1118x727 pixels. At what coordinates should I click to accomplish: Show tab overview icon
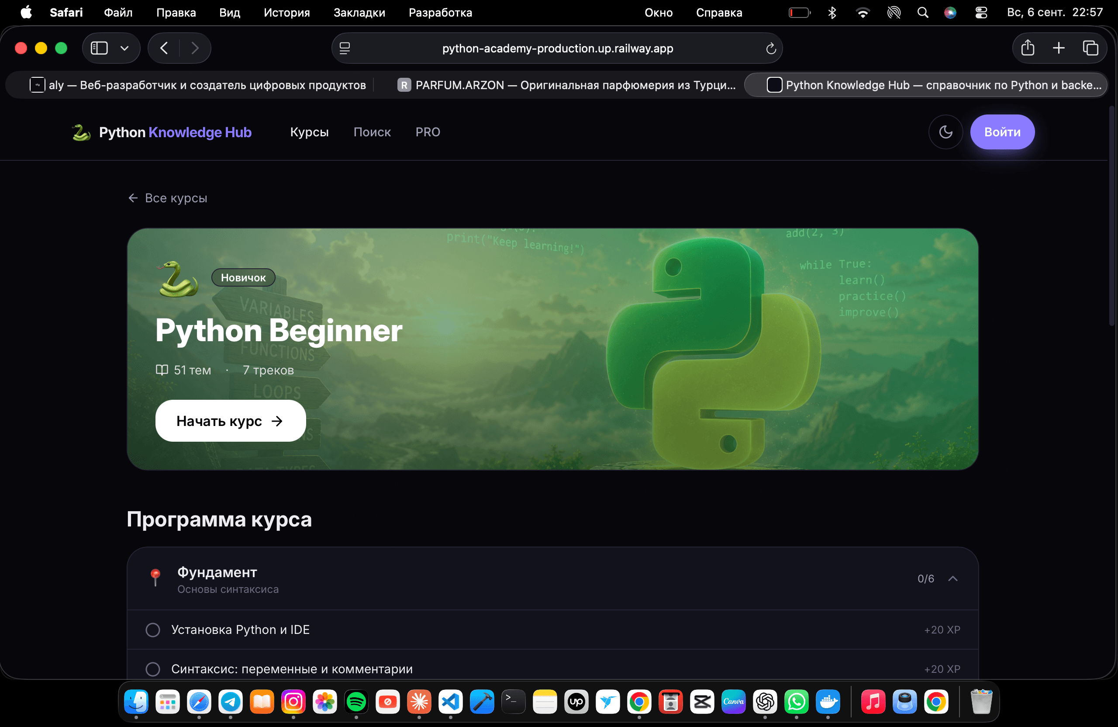(x=1090, y=48)
